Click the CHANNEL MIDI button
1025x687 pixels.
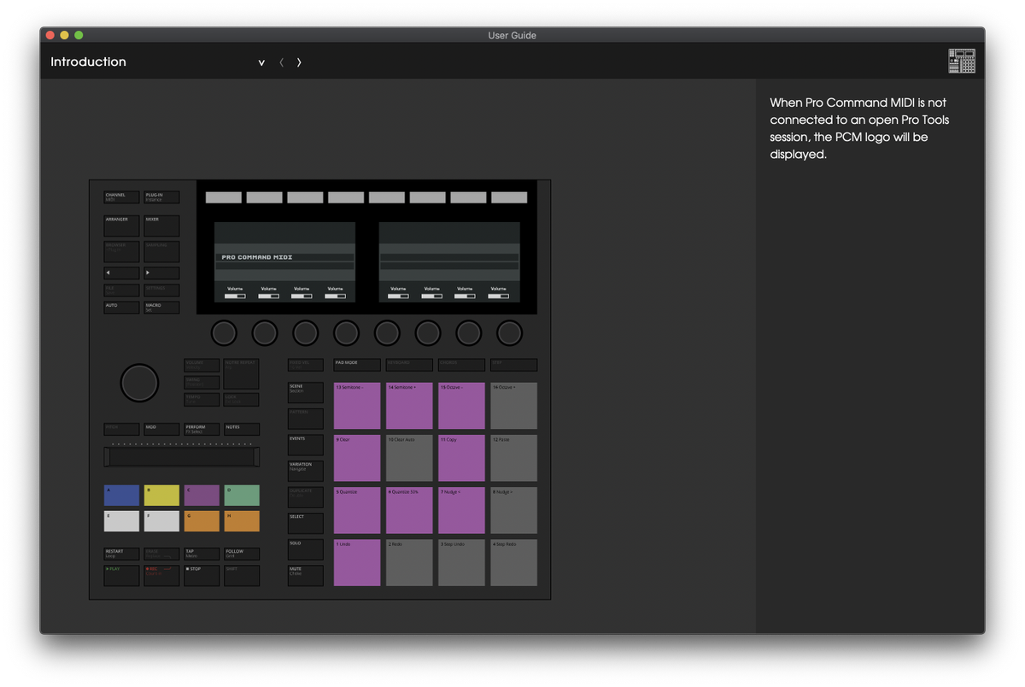click(121, 197)
